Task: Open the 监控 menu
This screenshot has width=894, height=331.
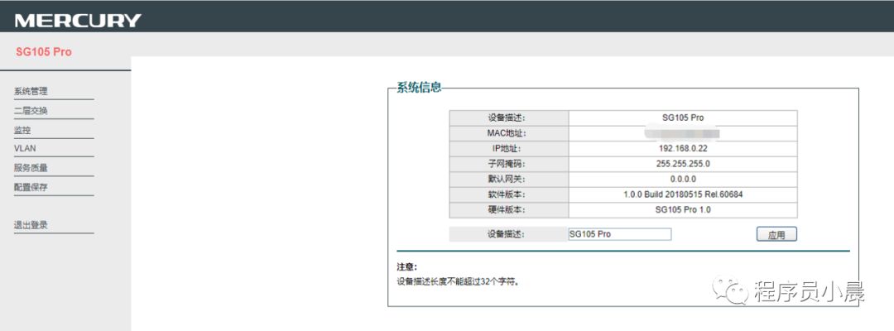Action: pos(22,130)
